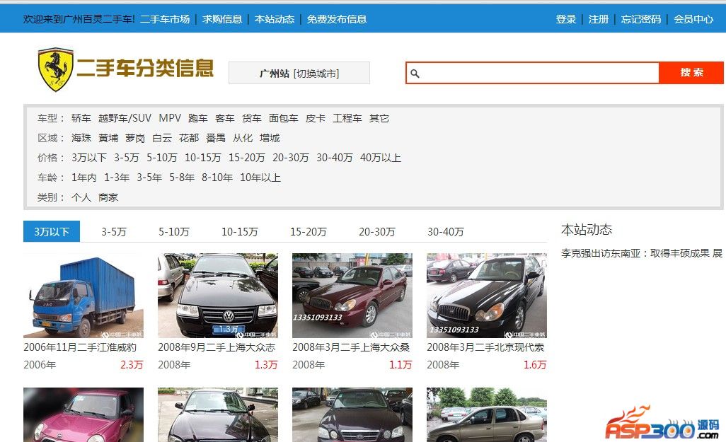Switch to the 15-20万 tab

coord(309,231)
